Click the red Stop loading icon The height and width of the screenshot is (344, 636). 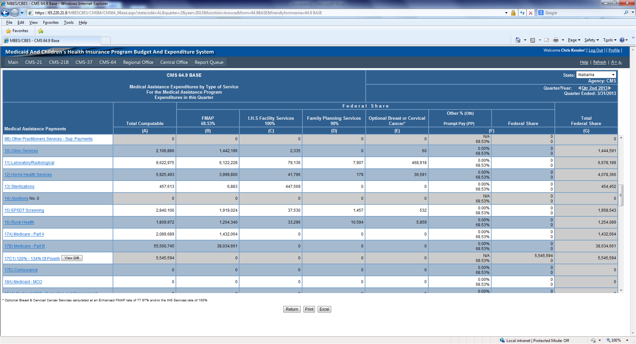click(531, 13)
